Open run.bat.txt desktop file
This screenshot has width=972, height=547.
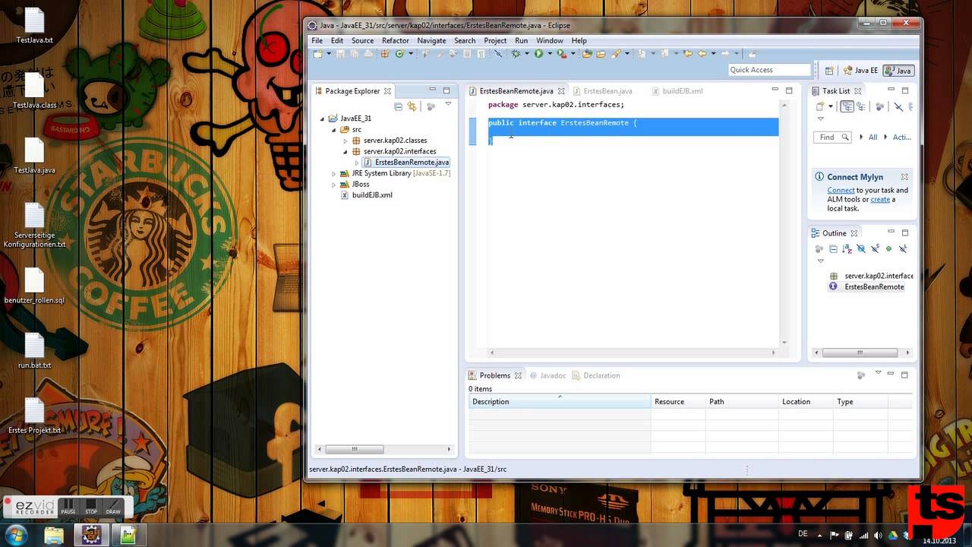tap(34, 351)
